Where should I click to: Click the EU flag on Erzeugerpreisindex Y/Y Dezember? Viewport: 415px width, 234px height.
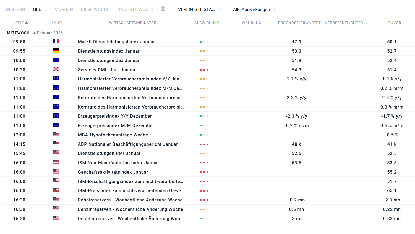pos(56,115)
